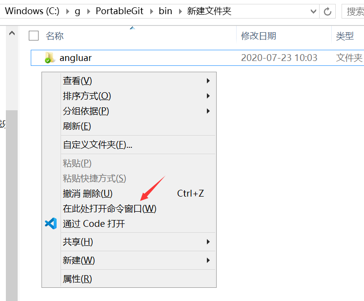Navigate to bin in the breadcrumb path
Image resolution: width=364 pixels, height=301 pixels.
(165, 11)
